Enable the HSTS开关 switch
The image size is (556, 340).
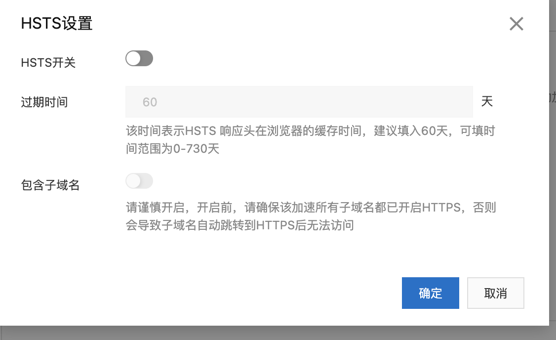pos(139,58)
